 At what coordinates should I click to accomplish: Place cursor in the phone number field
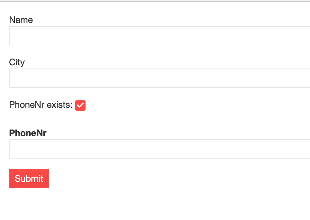[x=160, y=149]
